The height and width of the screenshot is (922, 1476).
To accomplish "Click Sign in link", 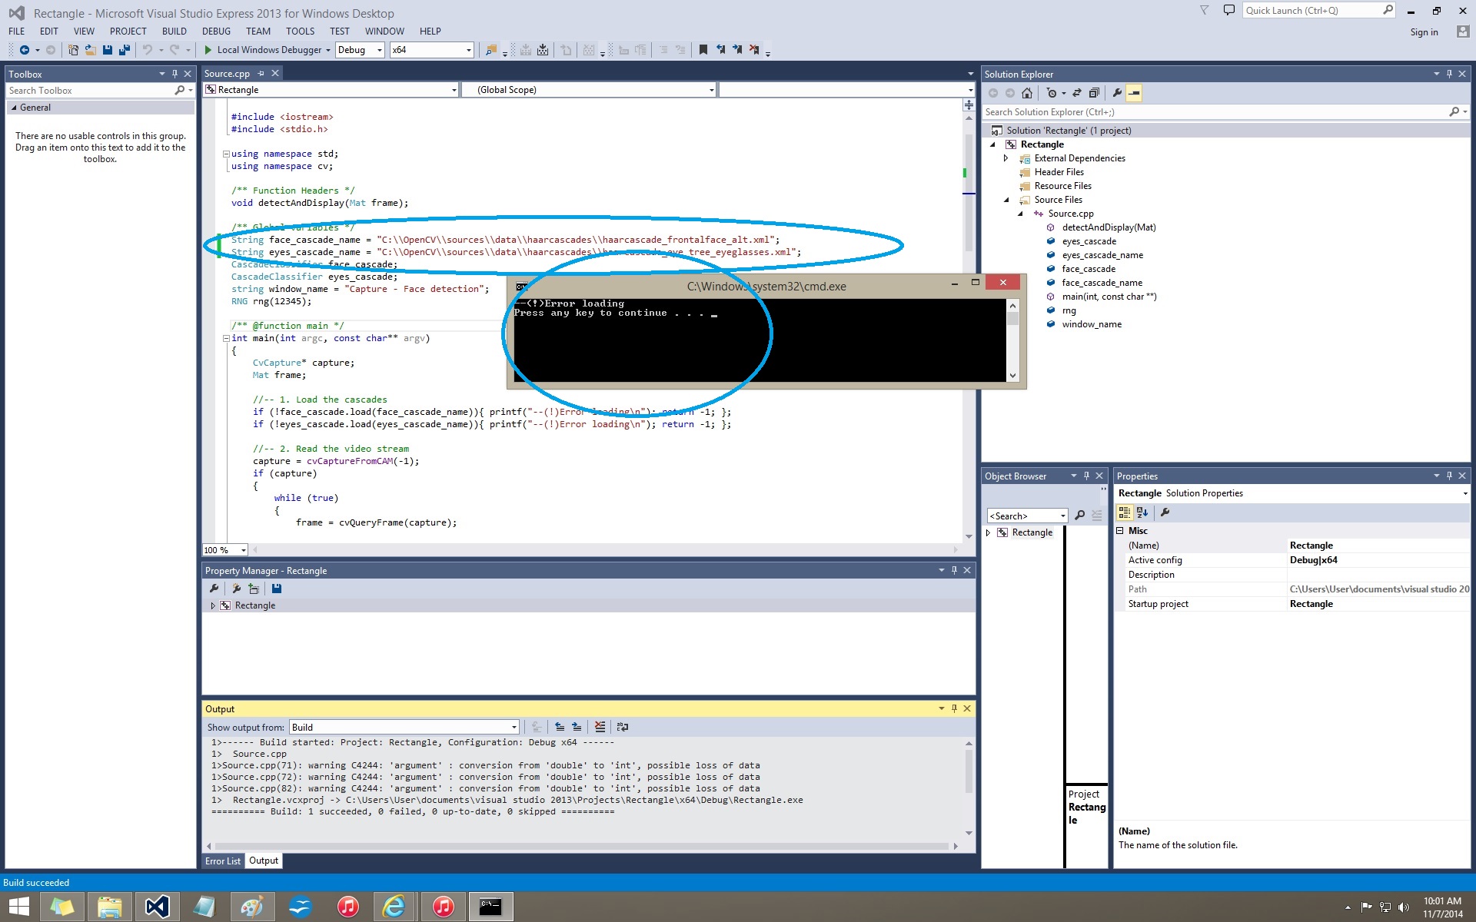I will [1424, 32].
